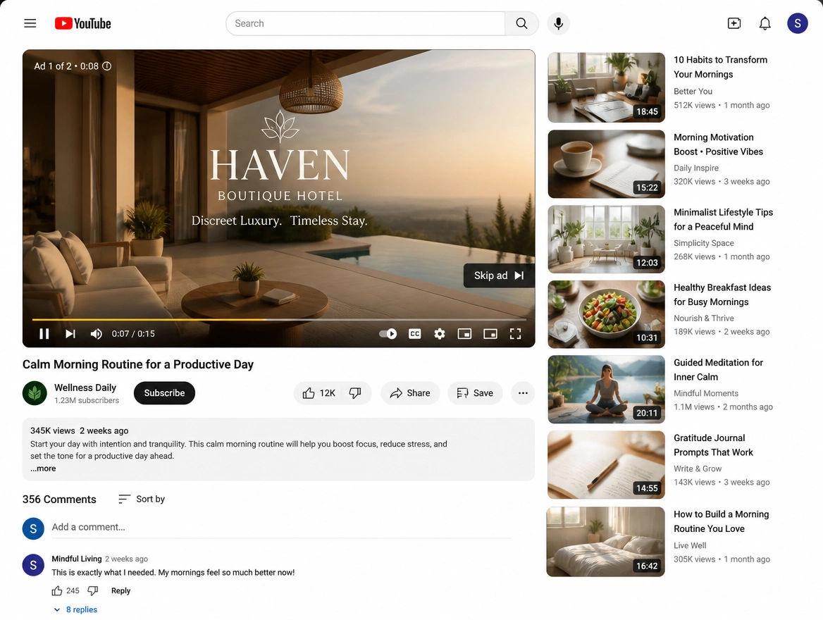Click your avatar beside comment box
The height and width of the screenshot is (620, 823).
coord(33,528)
